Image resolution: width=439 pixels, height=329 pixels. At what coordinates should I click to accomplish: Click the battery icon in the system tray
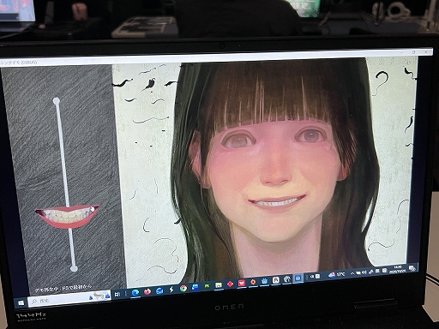tap(358, 272)
